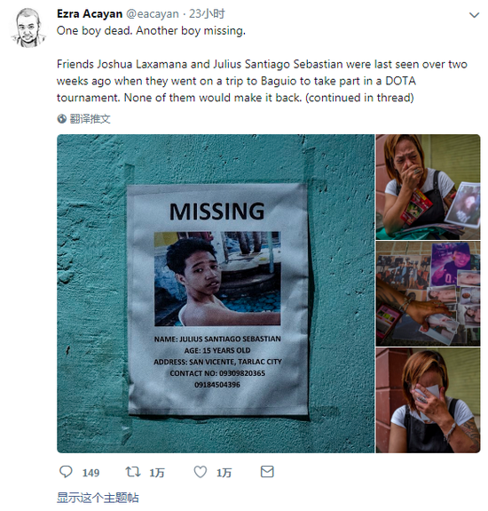488x511 pixels.
Task: Open photo of hand over scattered pictures
Action: point(428,293)
